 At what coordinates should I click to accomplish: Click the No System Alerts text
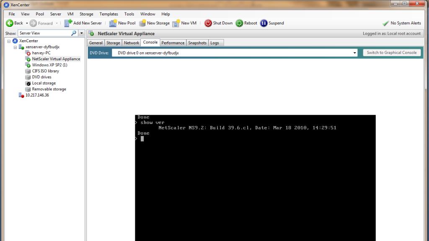coord(406,23)
